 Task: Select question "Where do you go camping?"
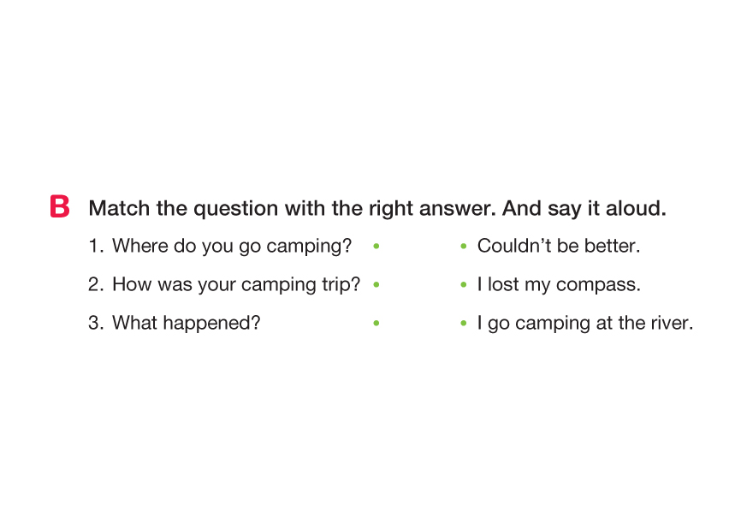pyautogui.click(x=232, y=247)
